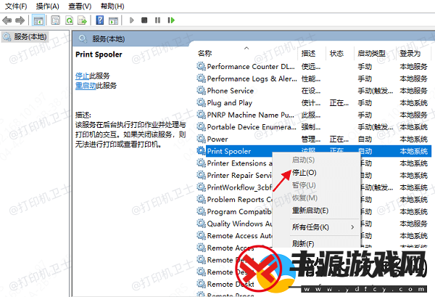Select the Printer Extensions service row
Viewport: 435px width, 297px height.
tap(240, 163)
